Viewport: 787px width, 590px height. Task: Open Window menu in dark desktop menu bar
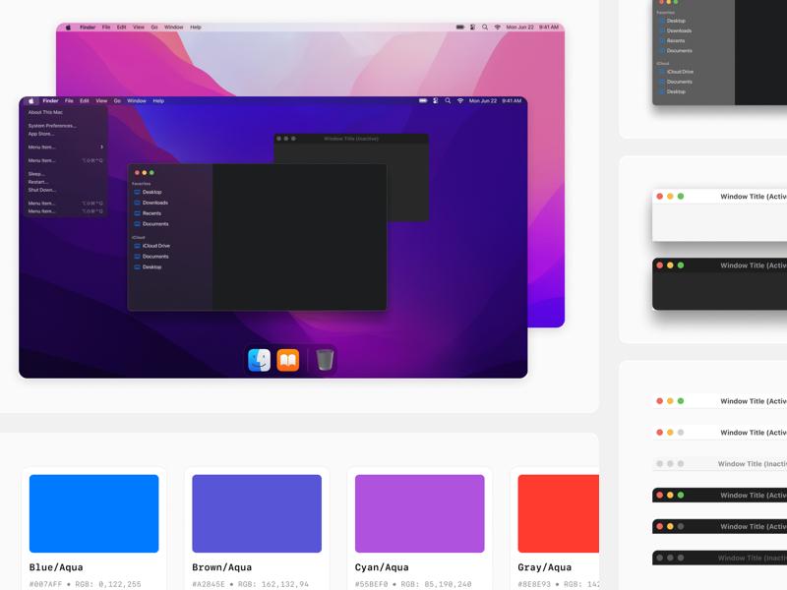(x=137, y=100)
